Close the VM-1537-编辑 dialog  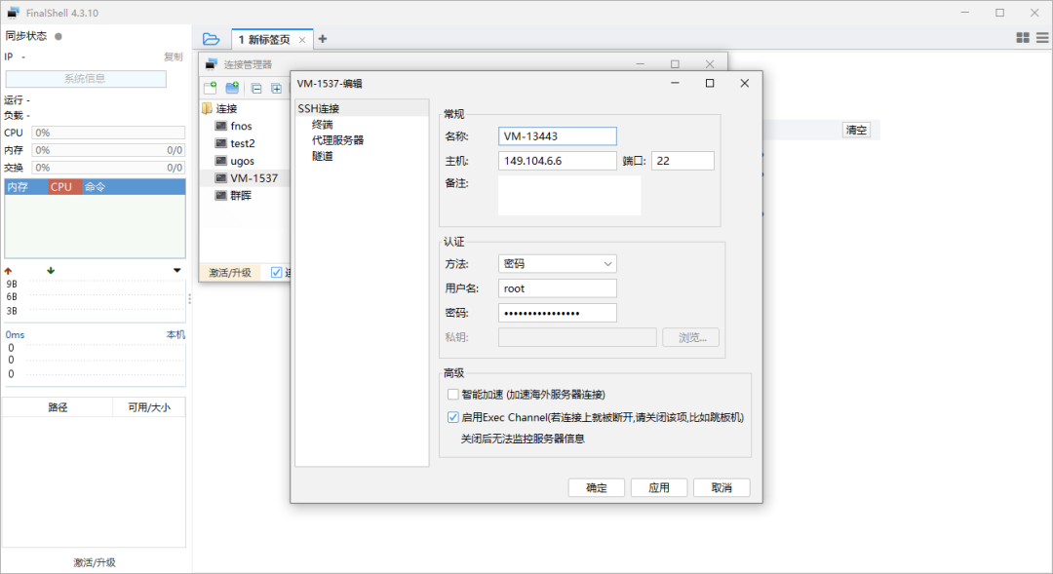pos(744,83)
